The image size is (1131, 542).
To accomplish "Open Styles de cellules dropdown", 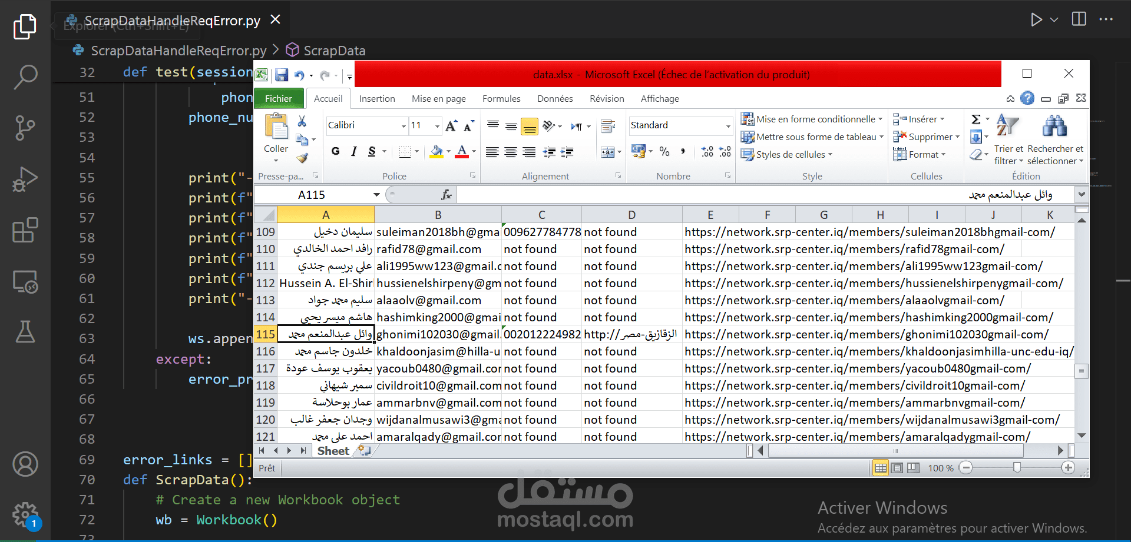I will coord(786,154).
